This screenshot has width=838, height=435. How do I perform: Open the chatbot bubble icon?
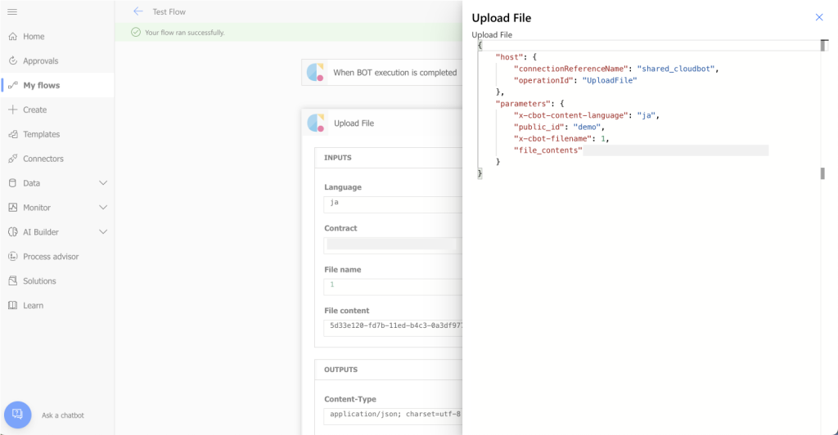[18, 415]
